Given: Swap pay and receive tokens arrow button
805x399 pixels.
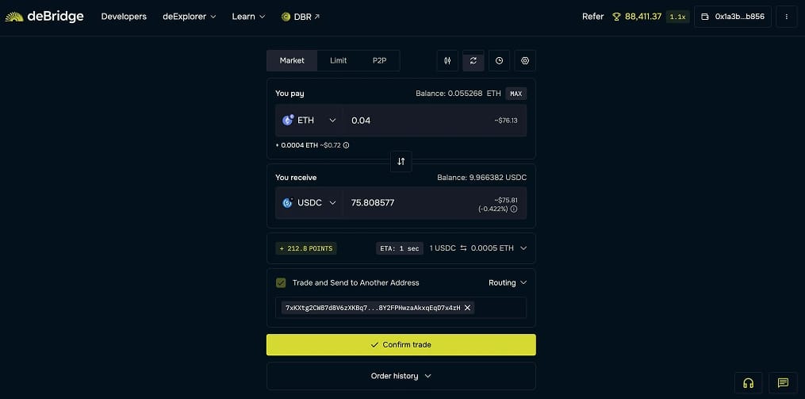Looking at the screenshot, I should 401,161.
